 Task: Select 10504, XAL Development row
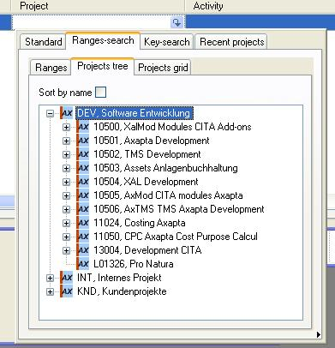point(146,182)
